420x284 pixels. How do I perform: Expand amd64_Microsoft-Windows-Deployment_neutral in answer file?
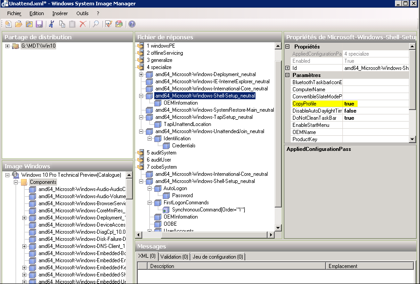(141, 74)
